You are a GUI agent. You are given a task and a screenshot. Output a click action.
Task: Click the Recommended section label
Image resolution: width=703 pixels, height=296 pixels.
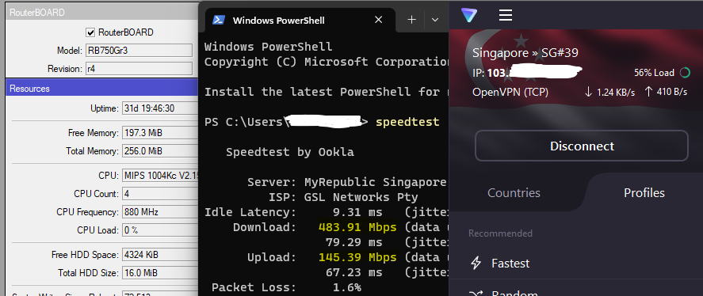click(500, 233)
